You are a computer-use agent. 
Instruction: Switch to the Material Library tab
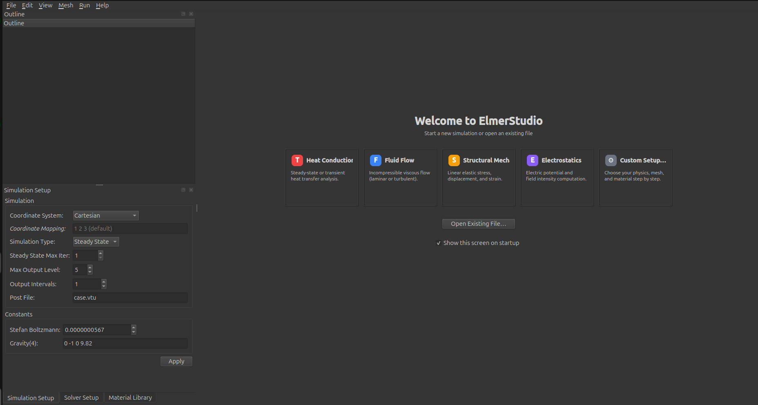pyautogui.click(x=130, y=398)
